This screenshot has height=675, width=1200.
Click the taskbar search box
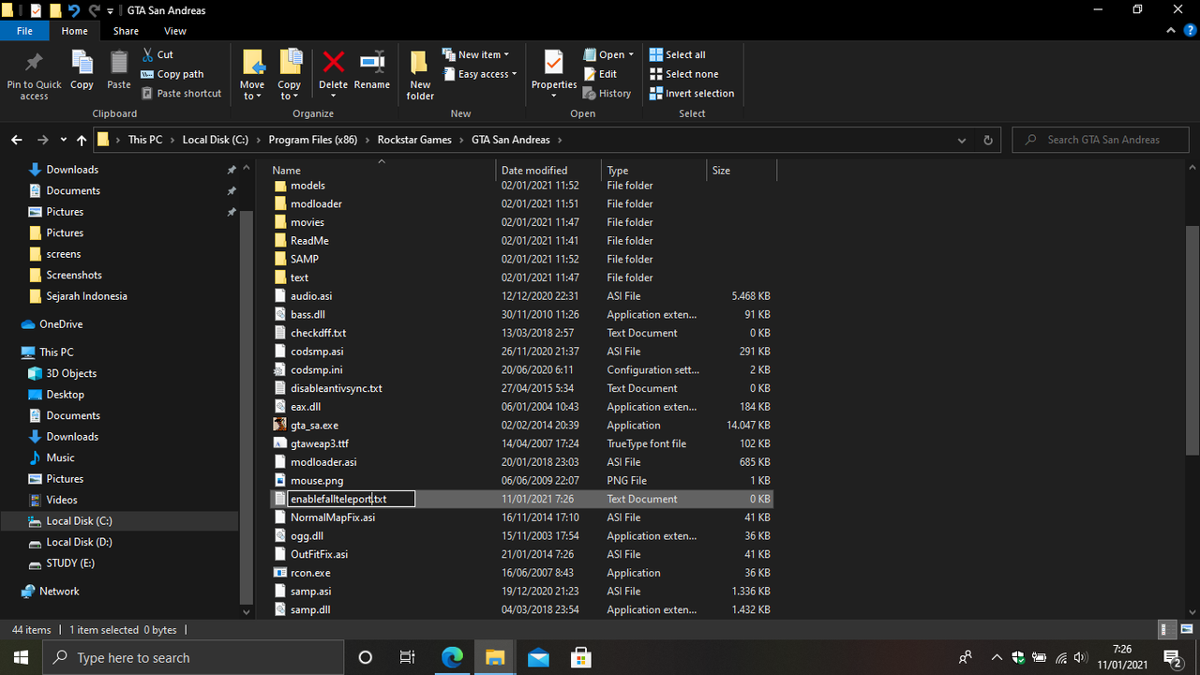[x=194, y=657]
